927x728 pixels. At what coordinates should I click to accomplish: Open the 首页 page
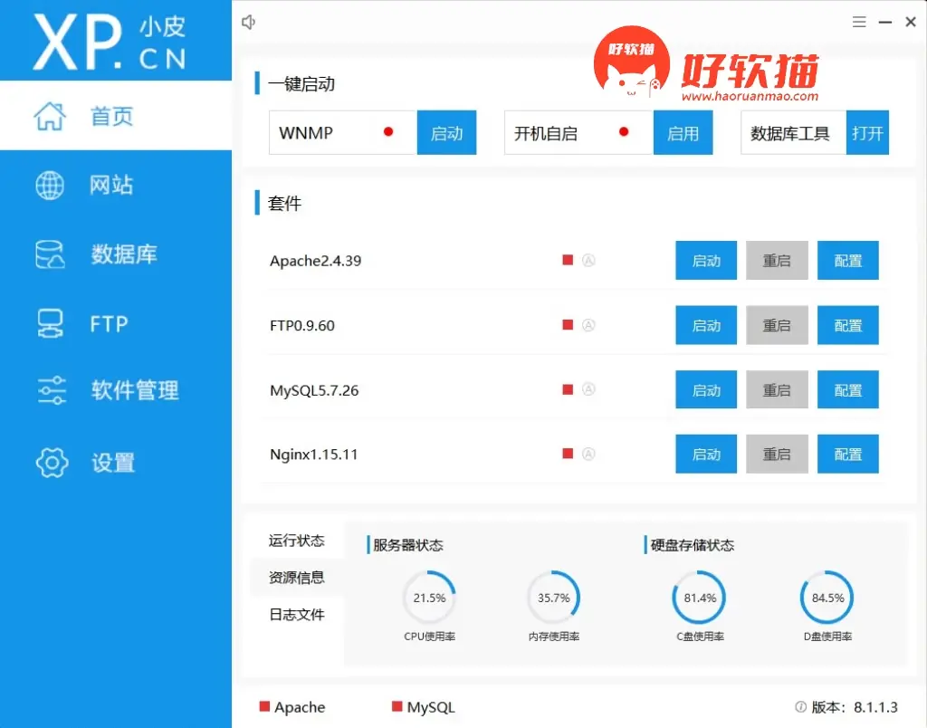pyautogui.click(x=116, y=115)
